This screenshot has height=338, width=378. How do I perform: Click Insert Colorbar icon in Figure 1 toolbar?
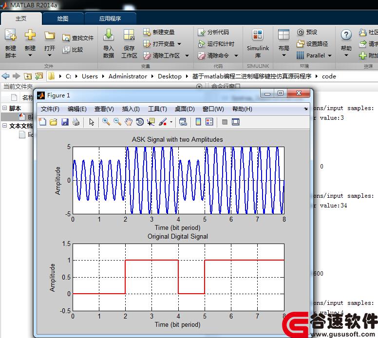click(x=198, y=122)
